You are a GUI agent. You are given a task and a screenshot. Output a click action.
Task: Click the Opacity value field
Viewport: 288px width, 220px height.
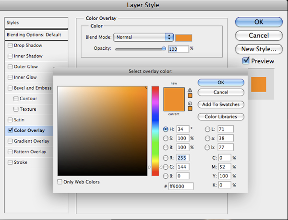pyautogui.click(x=179, y=49)
